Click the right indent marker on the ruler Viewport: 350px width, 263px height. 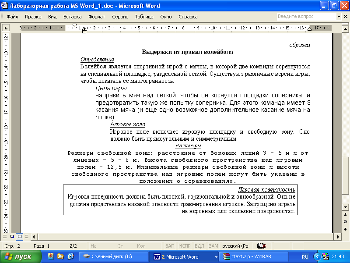pyautogui.click(x=309, y=28)
